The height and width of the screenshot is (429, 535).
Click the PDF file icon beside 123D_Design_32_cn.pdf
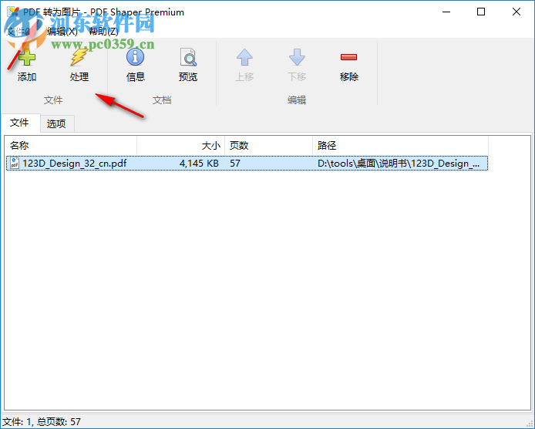(15, 163)
